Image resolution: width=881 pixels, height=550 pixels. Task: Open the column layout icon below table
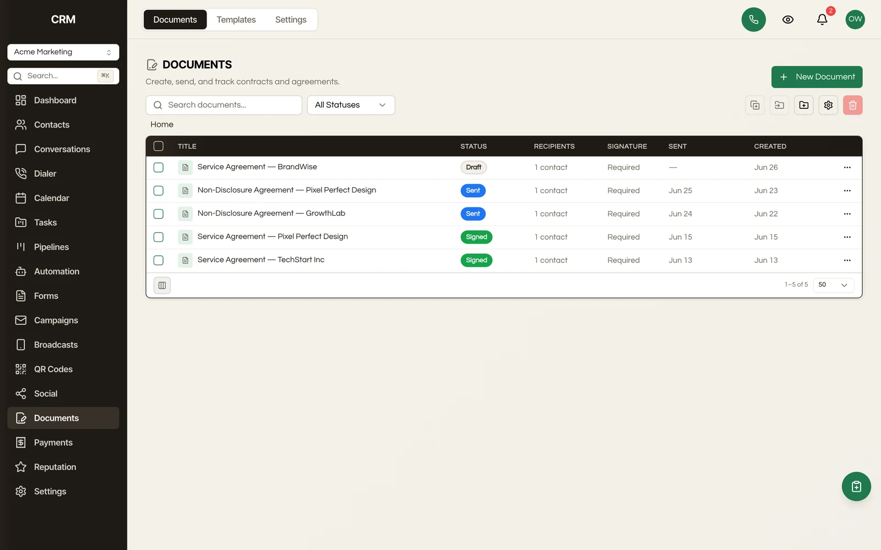pyautogui.click(x=162, y=285)
